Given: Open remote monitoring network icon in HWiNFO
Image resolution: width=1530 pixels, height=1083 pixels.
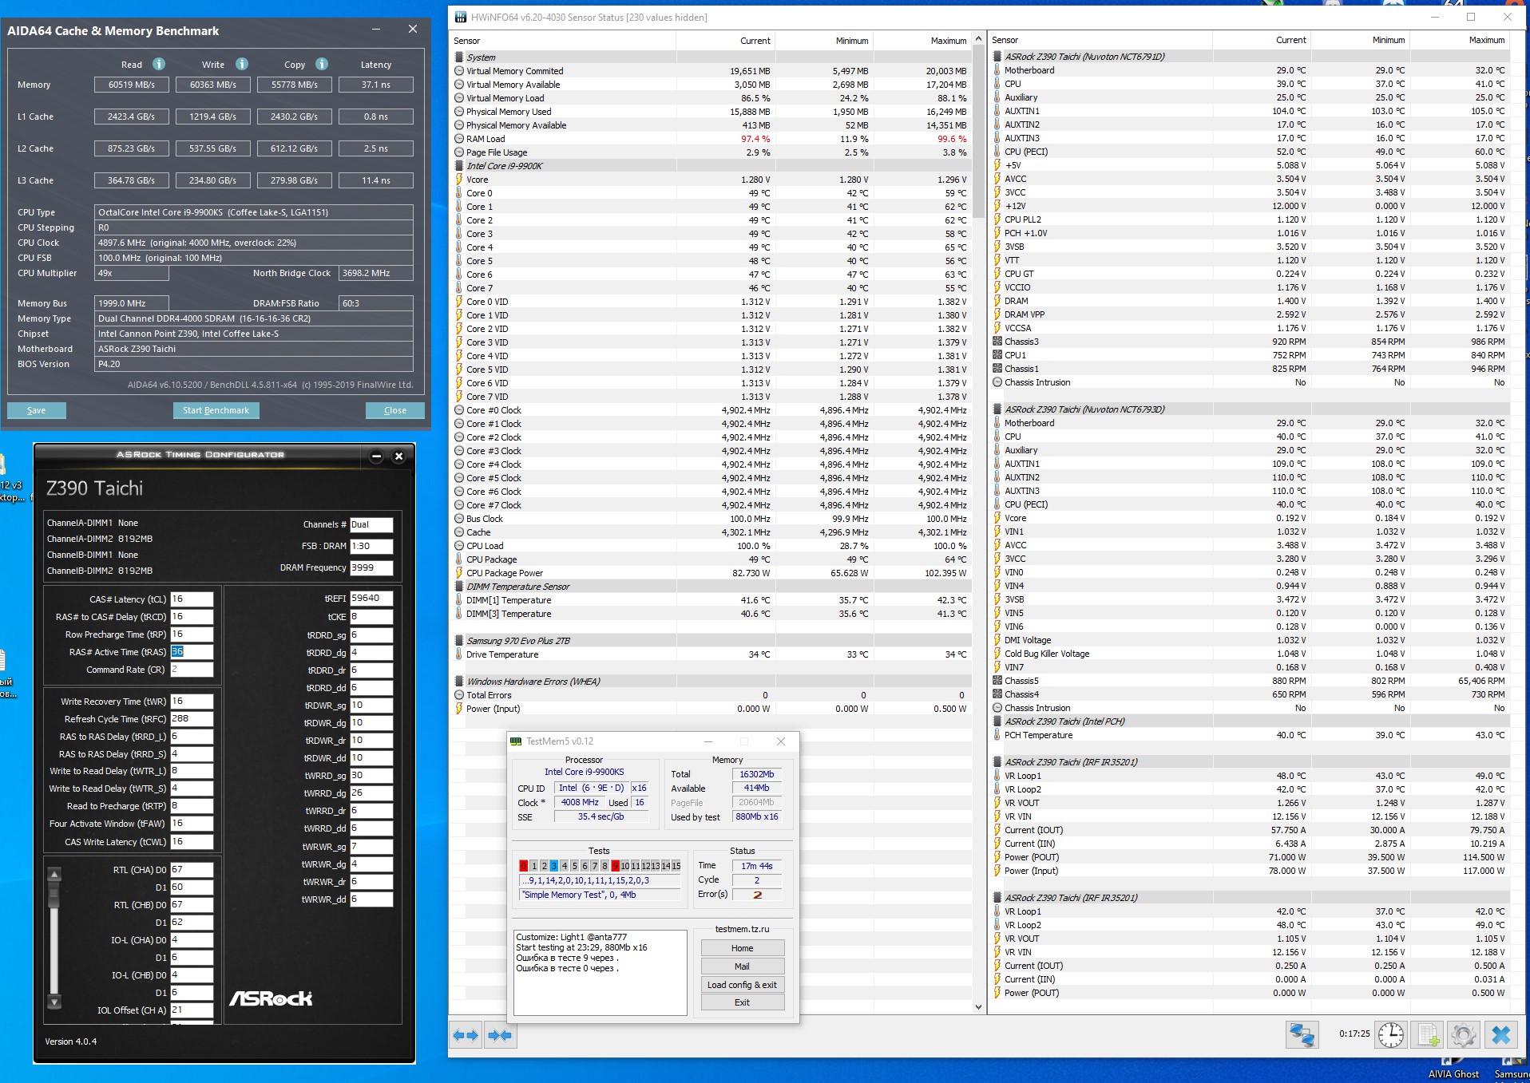Looking at the screenshot, I should pyautogui.click(x=1302, y=1035).
